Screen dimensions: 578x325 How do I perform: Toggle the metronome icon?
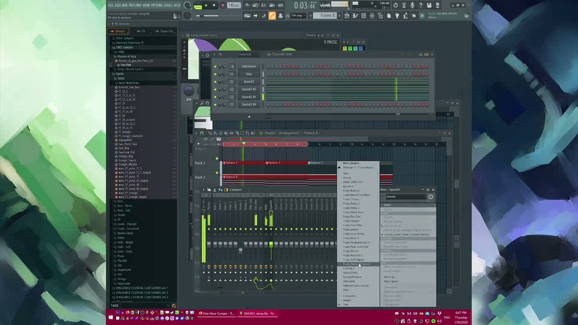coord(247,5)
